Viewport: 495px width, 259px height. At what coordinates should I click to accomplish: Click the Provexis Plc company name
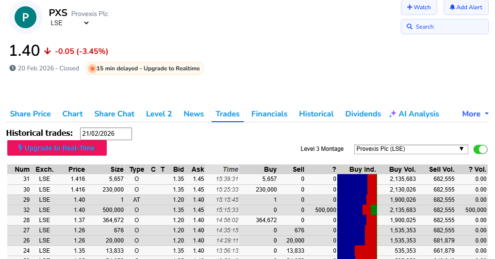[x=90, y=14]
